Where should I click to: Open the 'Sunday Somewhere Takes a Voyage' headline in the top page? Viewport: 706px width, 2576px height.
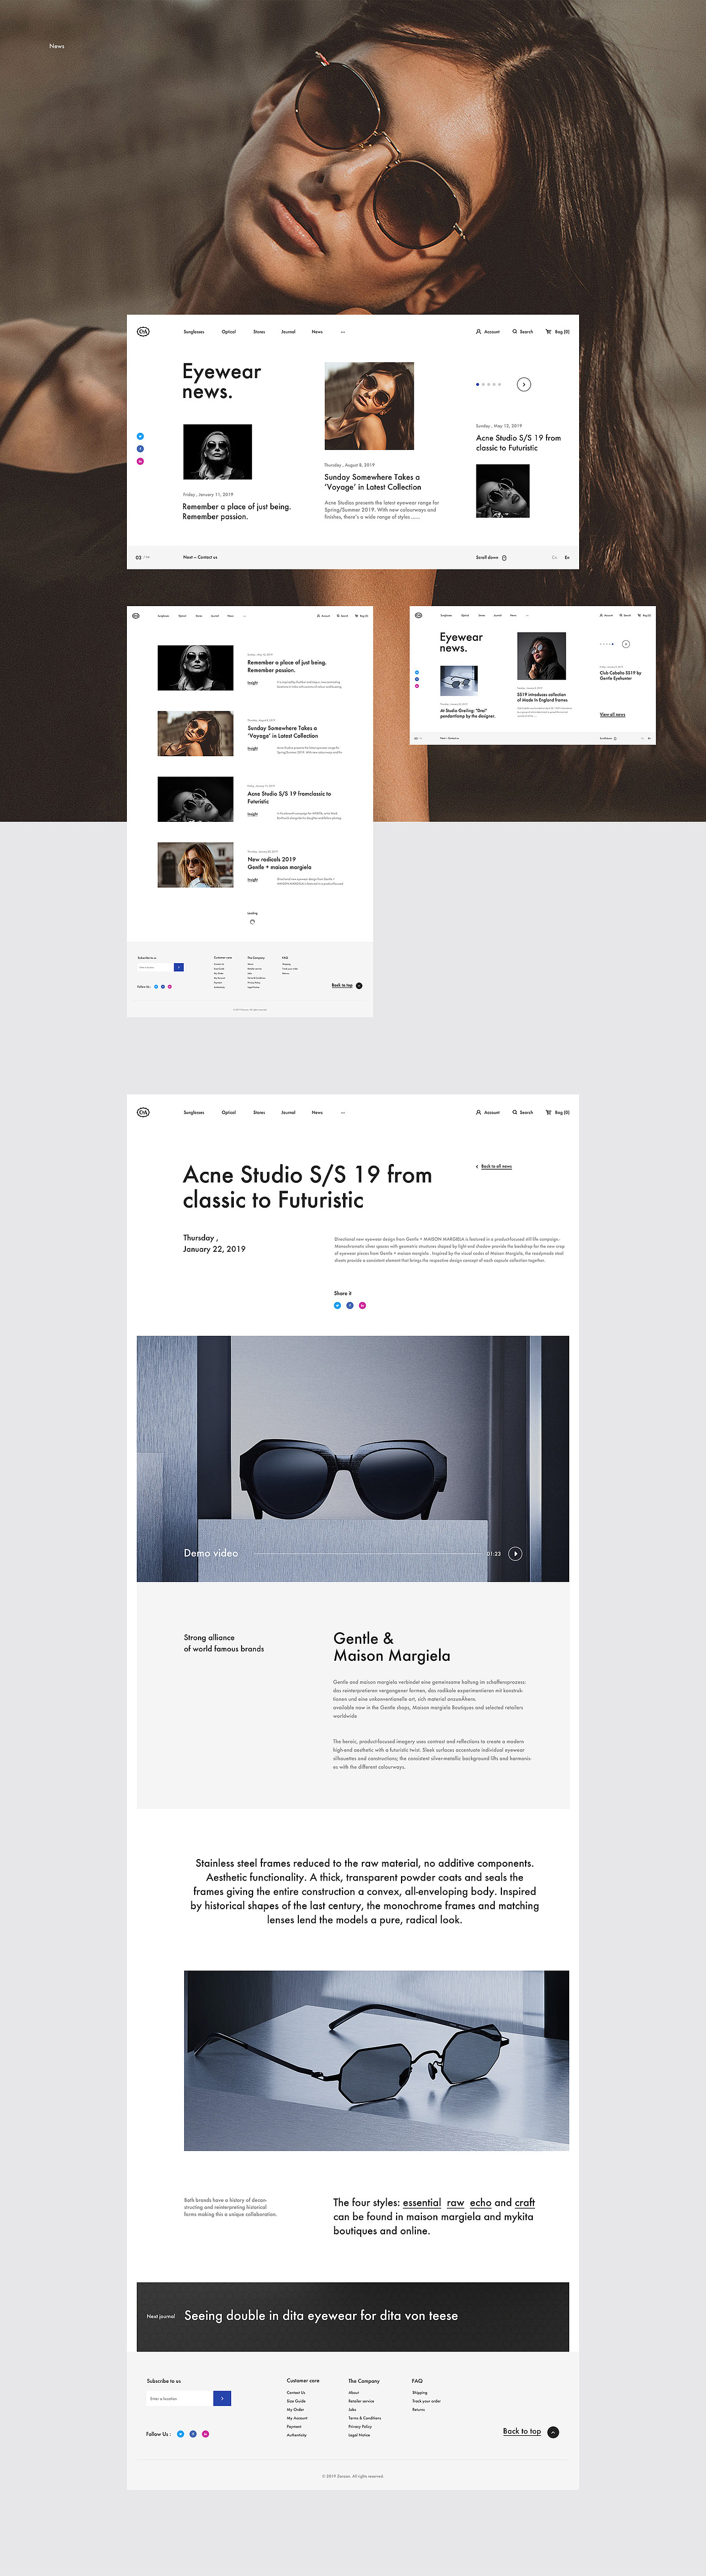372,482
